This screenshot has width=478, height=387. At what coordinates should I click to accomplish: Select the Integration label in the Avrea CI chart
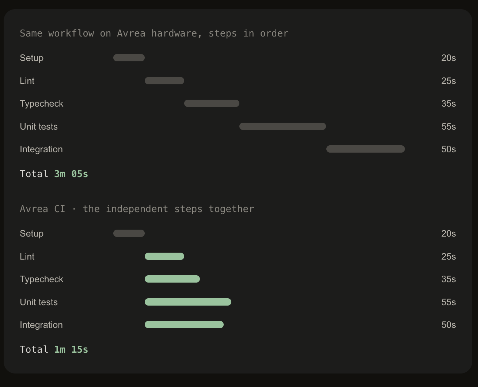click(x=41, y=325)
